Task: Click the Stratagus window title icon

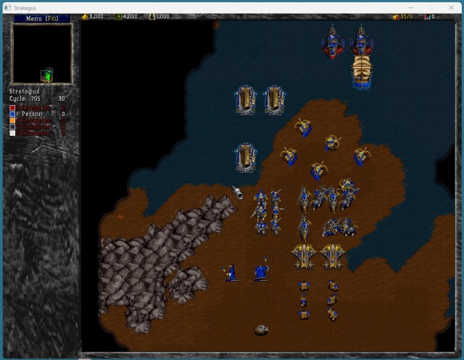Action: point(8,8)
